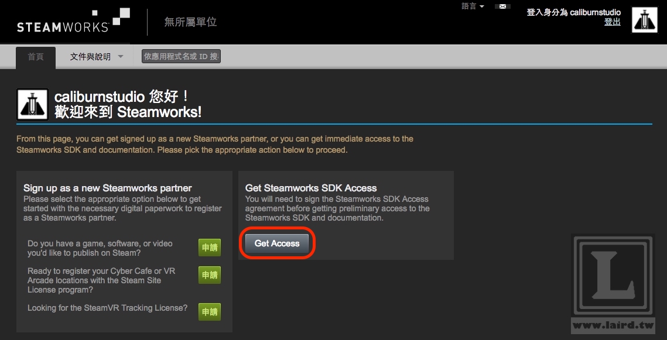
Task: Expand the 文件與說明 menu
Action: 97,57
